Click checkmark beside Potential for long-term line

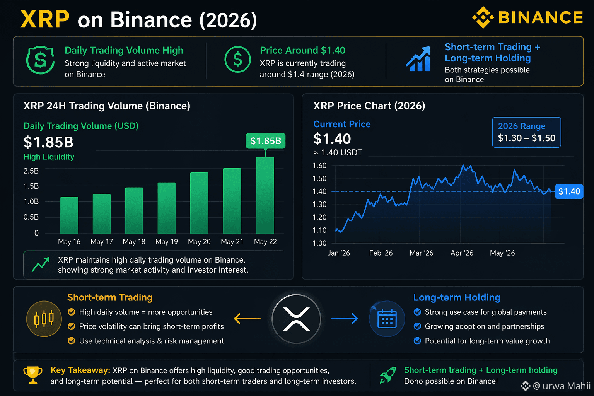417,341
